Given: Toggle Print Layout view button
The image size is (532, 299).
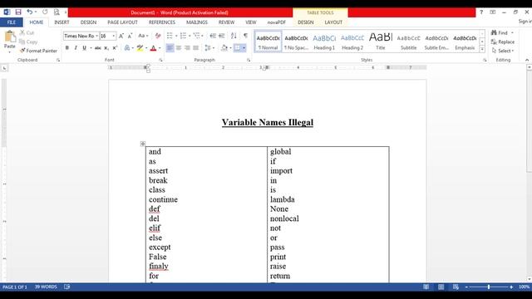Looking at the screenshot, I should pos(441,287).
